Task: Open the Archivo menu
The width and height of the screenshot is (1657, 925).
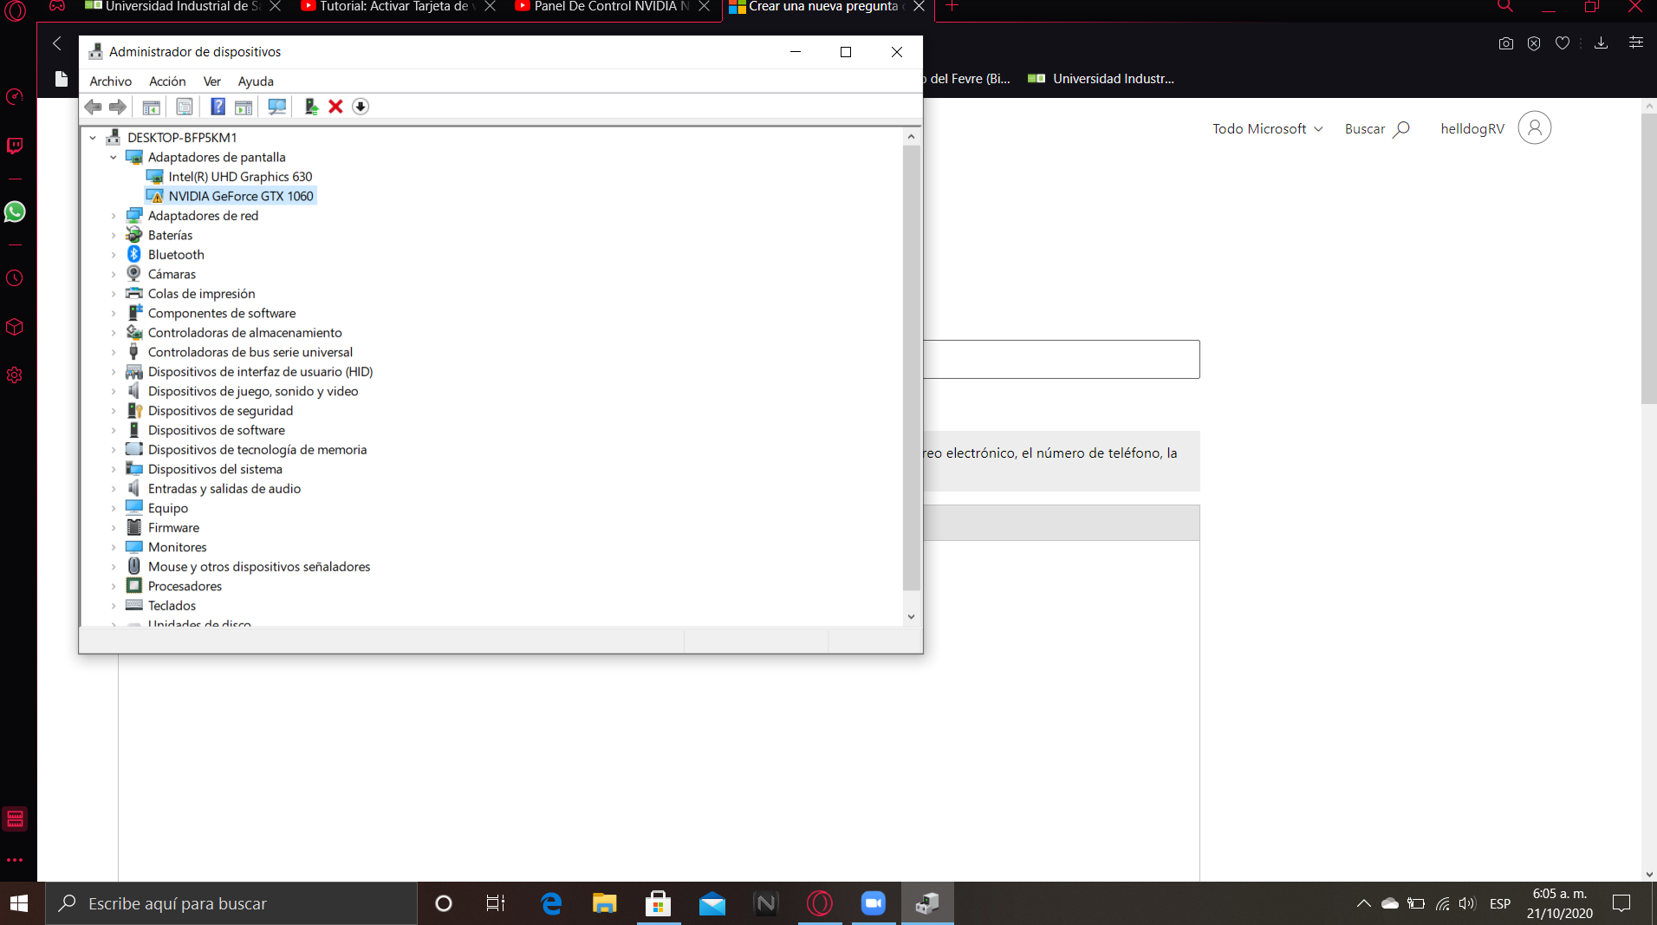Action: [111, 81]
